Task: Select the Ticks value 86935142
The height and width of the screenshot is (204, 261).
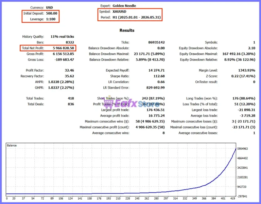Action: tap(156, 42)
